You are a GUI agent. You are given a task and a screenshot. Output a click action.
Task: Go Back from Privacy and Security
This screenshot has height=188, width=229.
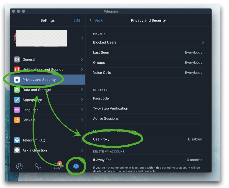pyautogui.click(x=96, y=20)
